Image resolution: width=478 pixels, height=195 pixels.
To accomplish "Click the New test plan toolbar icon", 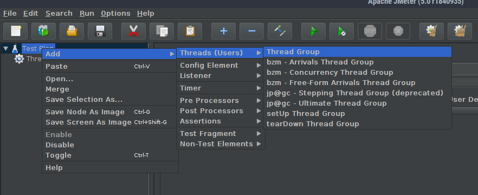I will point(15,31).
